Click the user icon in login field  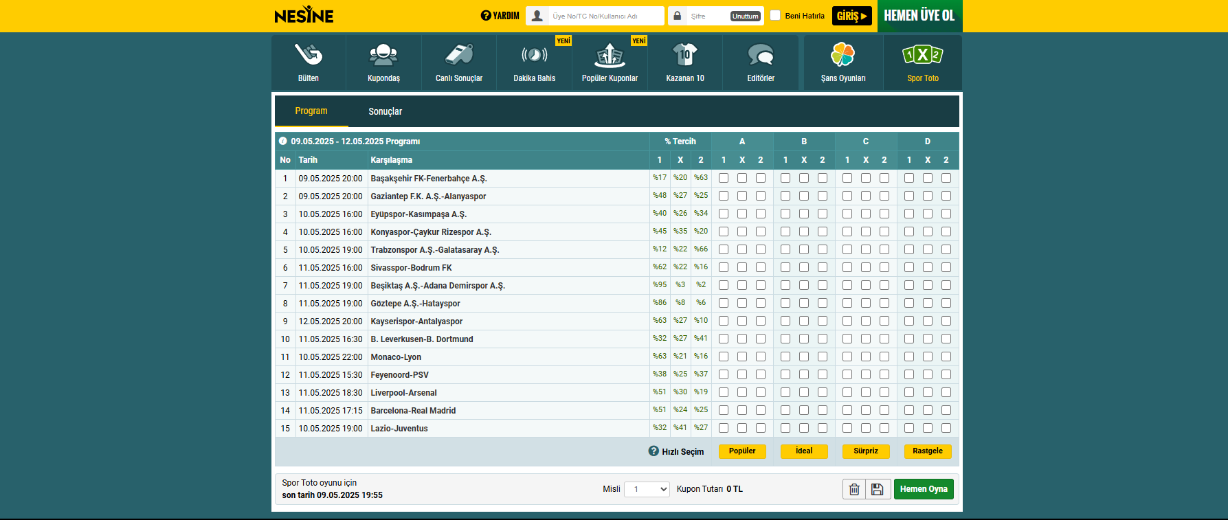(x=537, y=16)
